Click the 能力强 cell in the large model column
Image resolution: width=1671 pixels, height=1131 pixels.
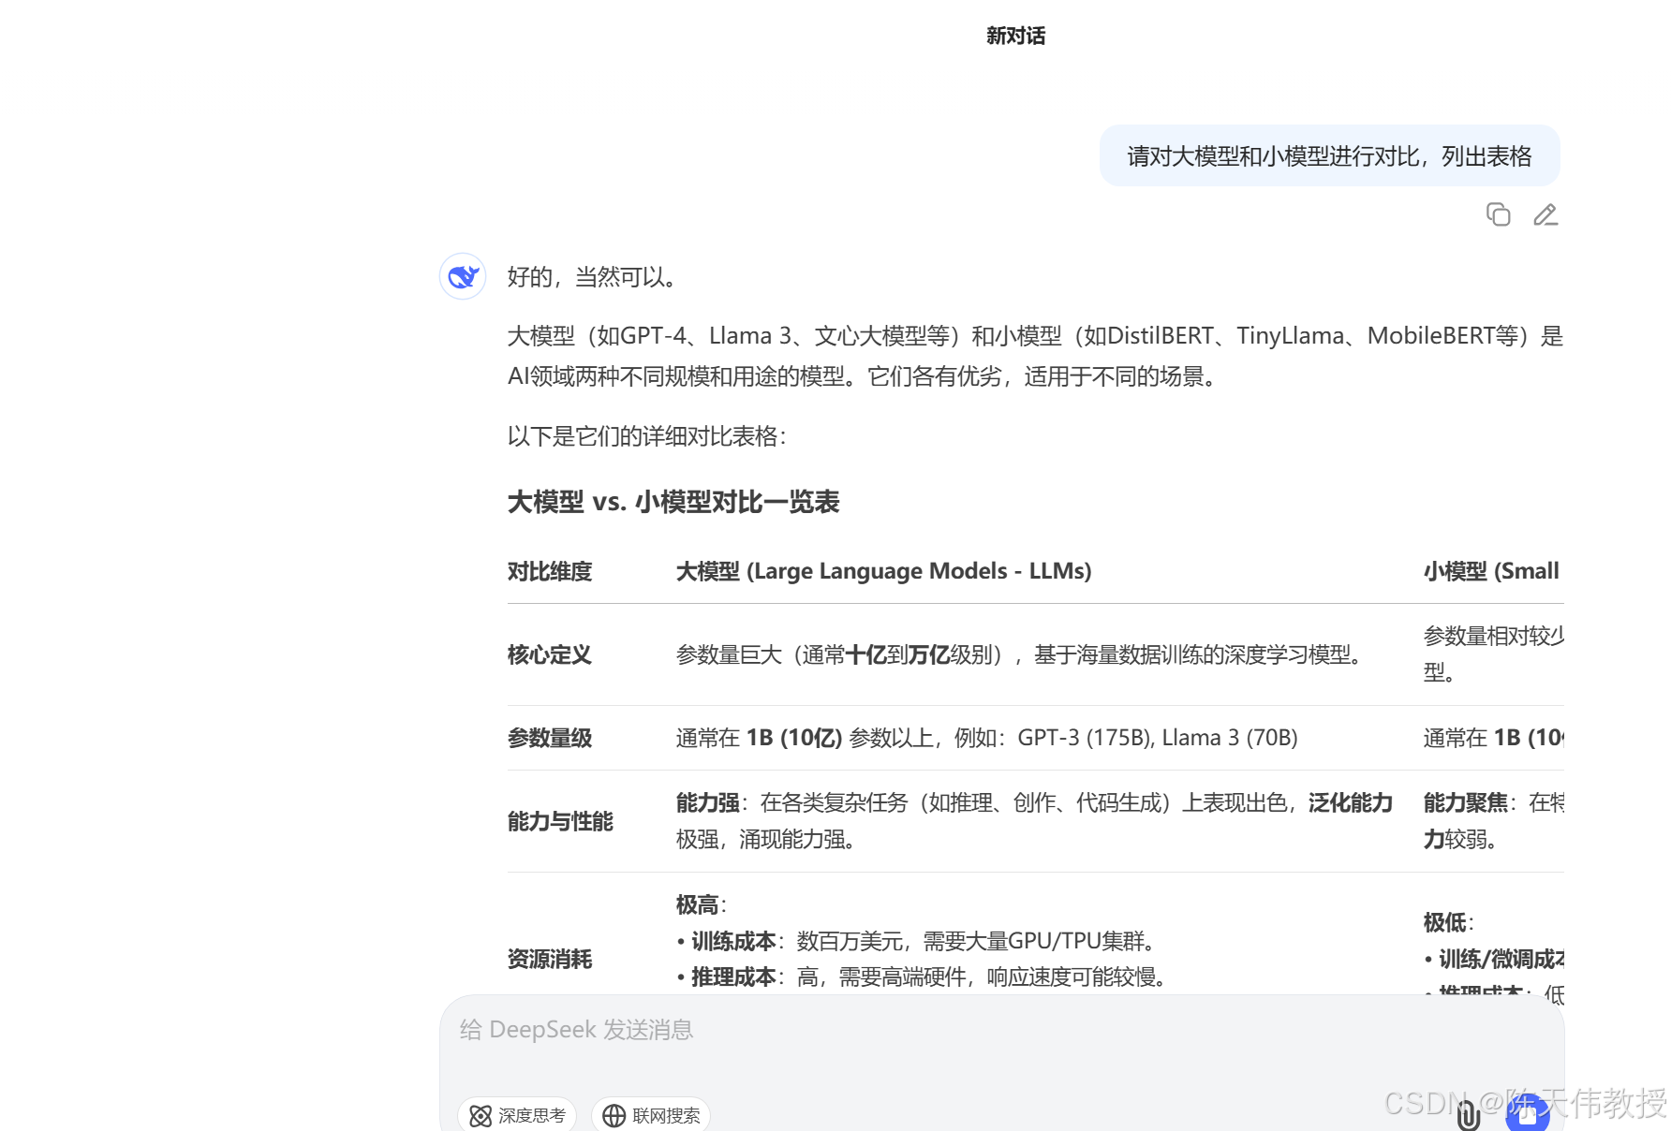pyautogui.click(x=1035, y=821)
